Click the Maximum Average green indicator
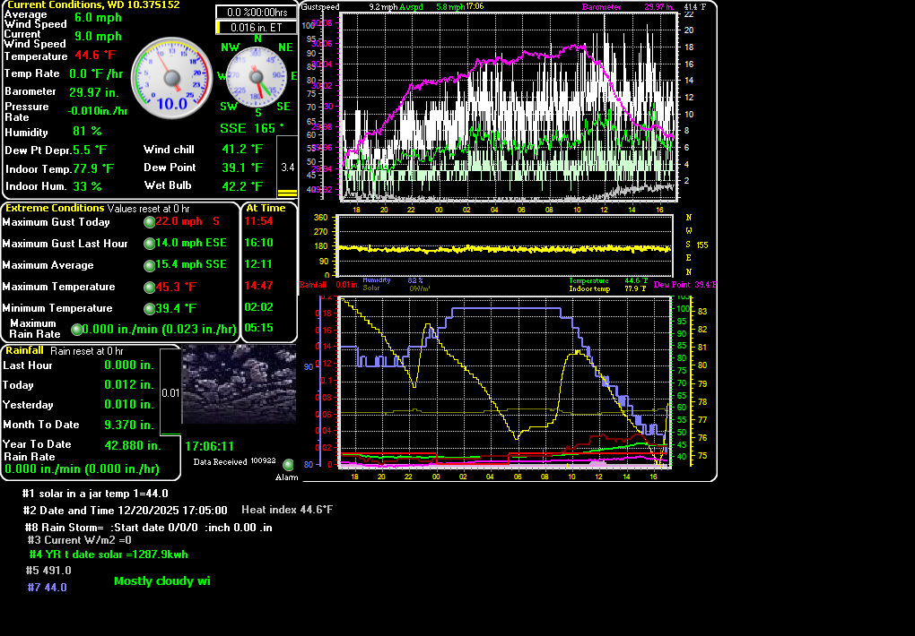This screenshot has width=915, height=636. point(149,265)
